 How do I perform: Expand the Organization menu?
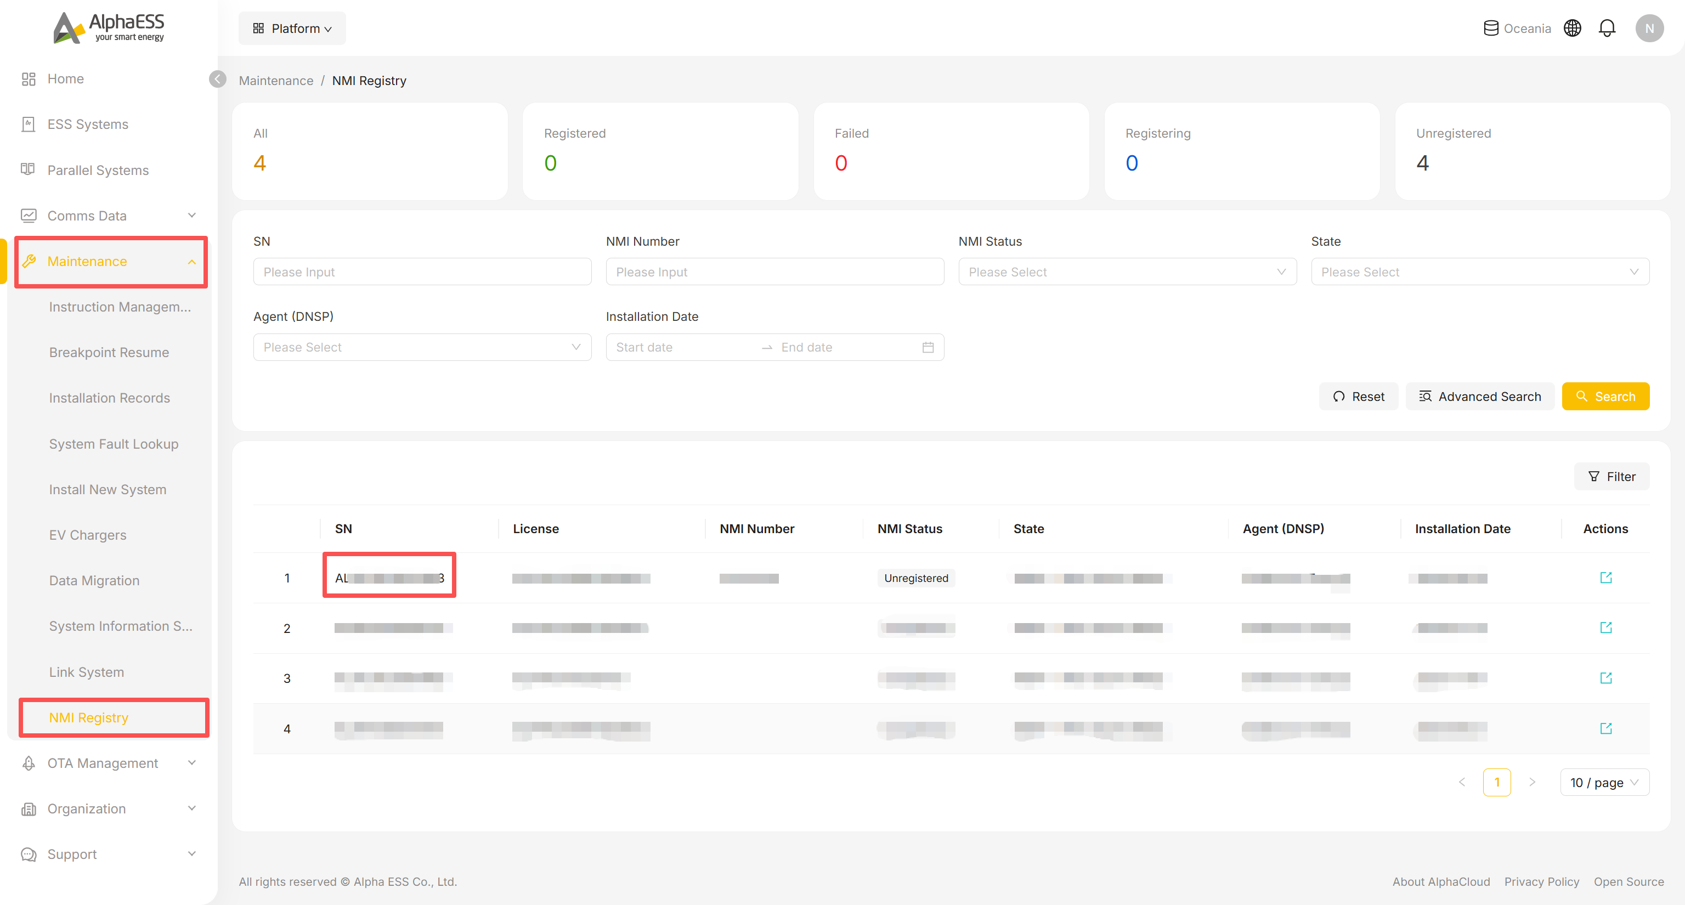(109, 809)
